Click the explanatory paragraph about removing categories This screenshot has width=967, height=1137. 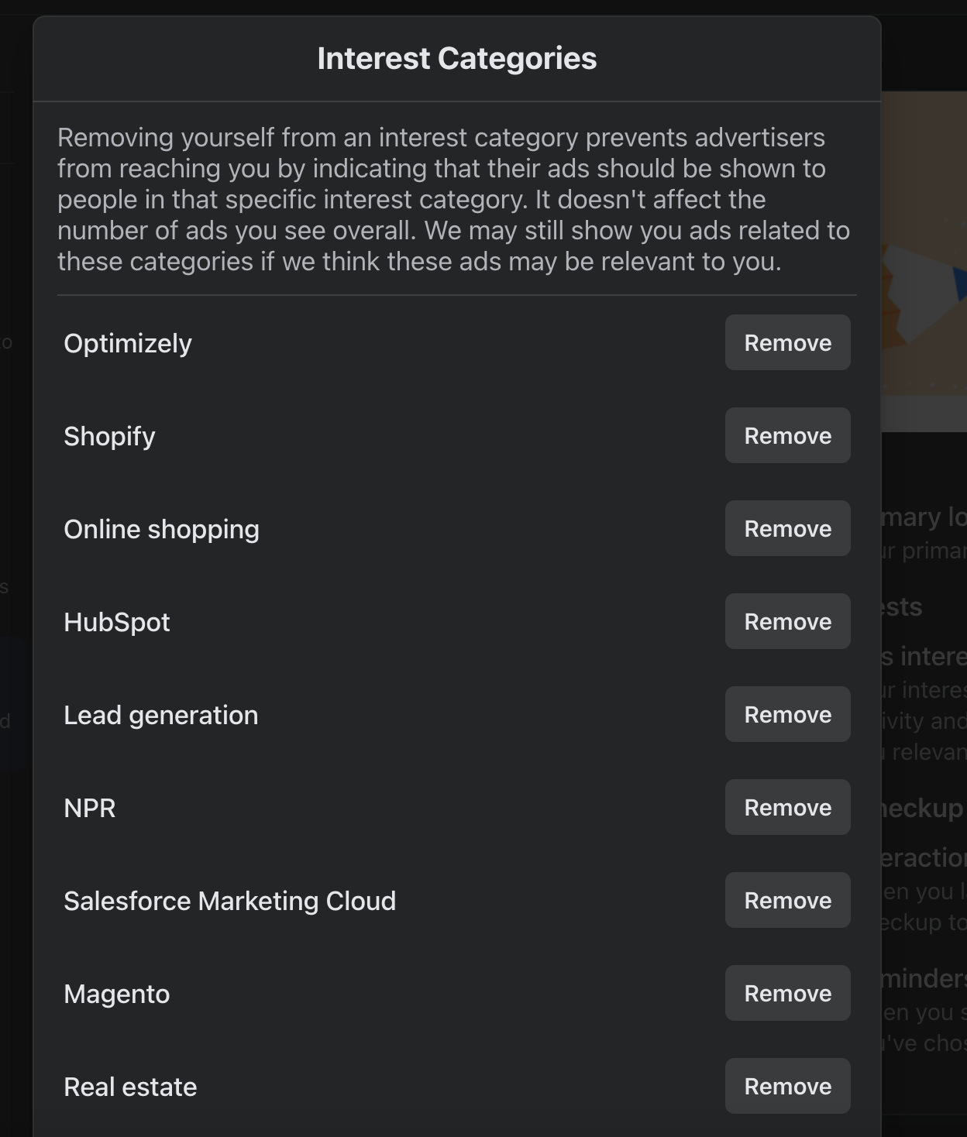454,200
